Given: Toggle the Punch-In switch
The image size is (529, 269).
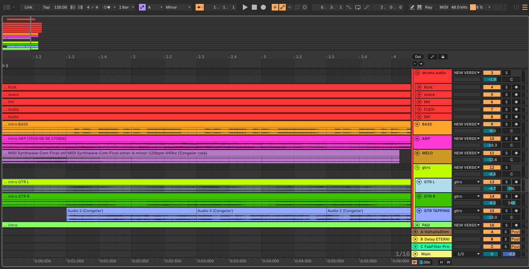Looking at the screenshot, I should pyautogui.click(x=349, y=7).
